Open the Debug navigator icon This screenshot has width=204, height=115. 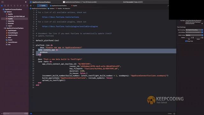pyautogui.click(x=21, y=6)
